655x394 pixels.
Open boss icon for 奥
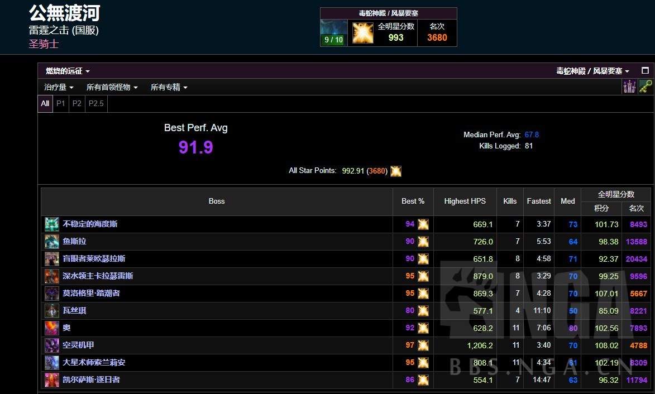52,328
